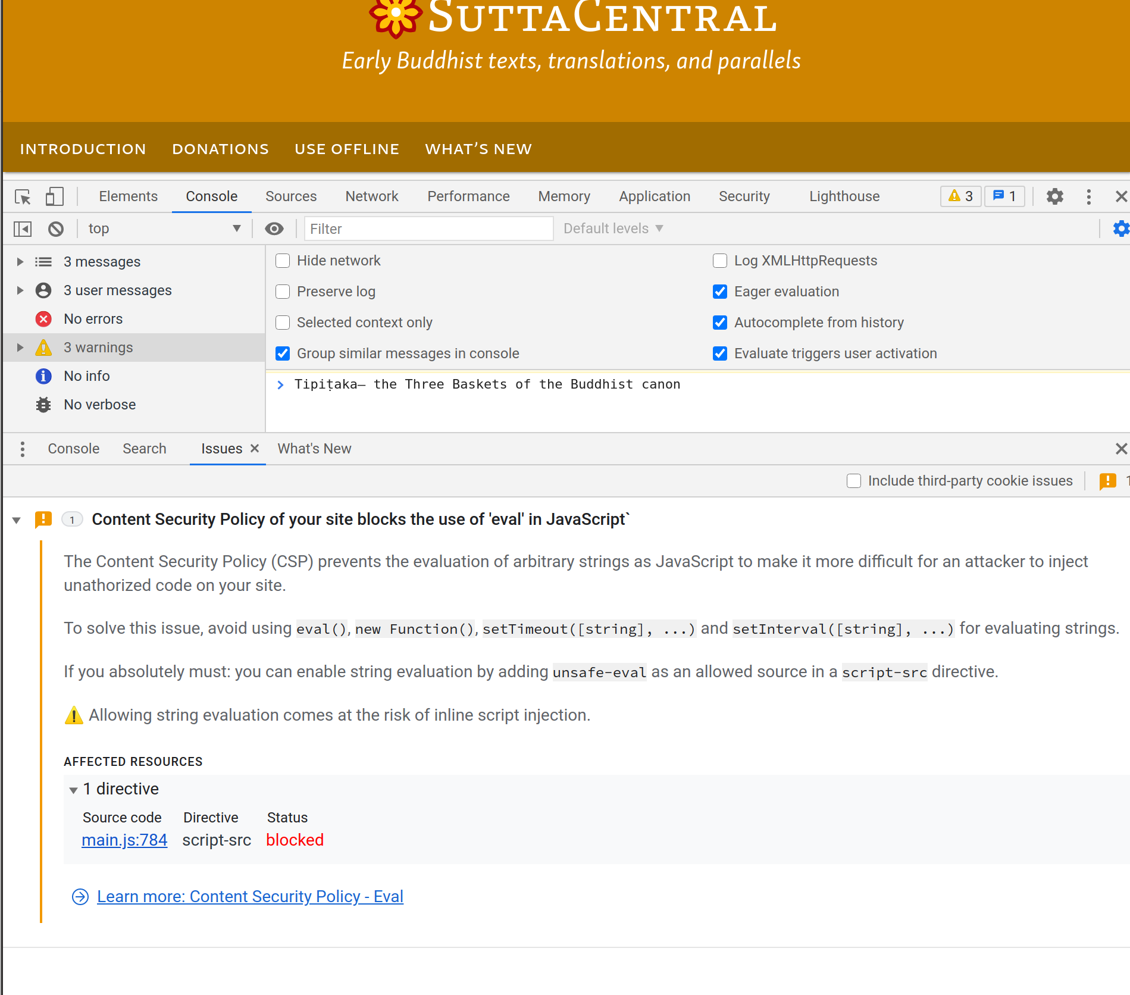Open the top execution context dropdown

[164, 229]
